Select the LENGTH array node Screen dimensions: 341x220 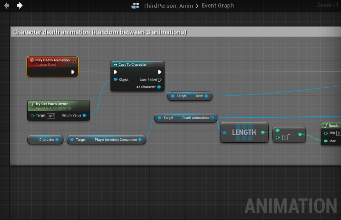coord(244,132)
